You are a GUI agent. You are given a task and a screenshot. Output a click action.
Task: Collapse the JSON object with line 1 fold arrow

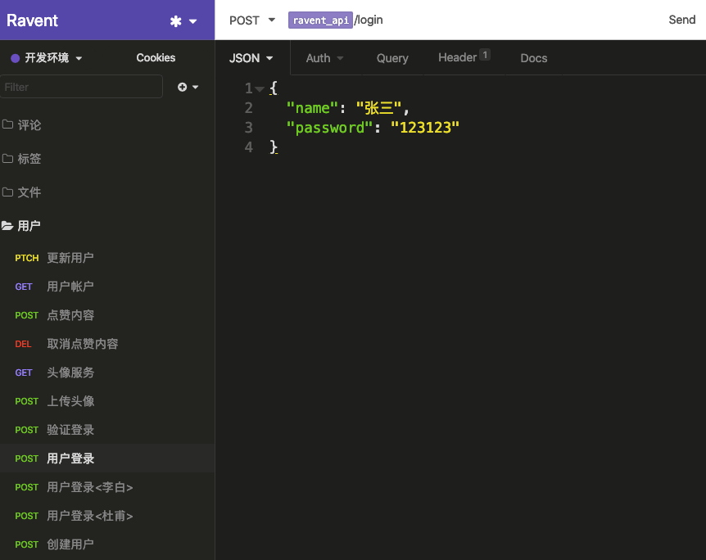pyautogui.click(x=260, y=89)
